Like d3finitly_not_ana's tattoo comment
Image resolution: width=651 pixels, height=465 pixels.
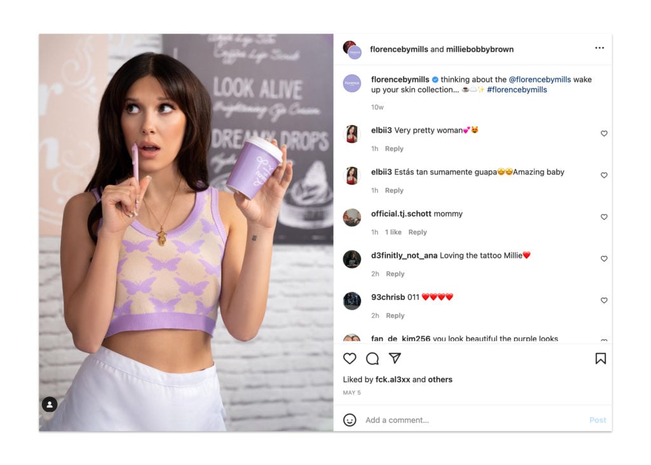[604, 259]
